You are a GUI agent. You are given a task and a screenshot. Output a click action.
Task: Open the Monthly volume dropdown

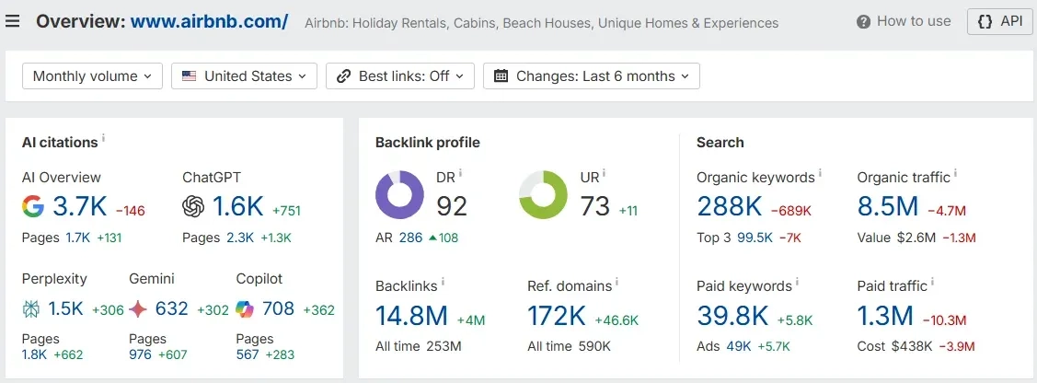[x=92, y=76]
